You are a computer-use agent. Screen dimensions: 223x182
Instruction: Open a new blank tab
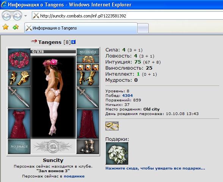click(x=143, y=28)
